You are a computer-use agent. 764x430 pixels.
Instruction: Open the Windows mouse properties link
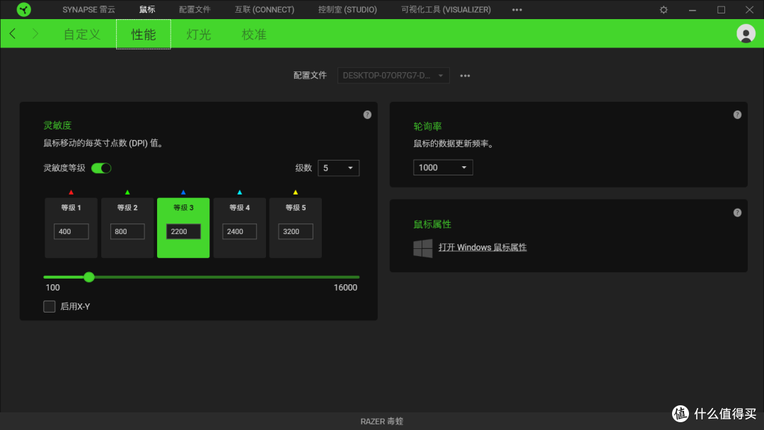pos(482,248)
